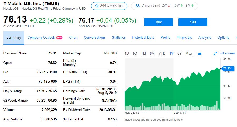
Task: Click the Sell button
Action: 193,22
